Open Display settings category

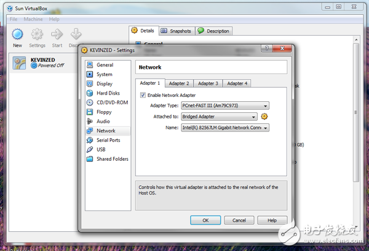tap(104, 84)
